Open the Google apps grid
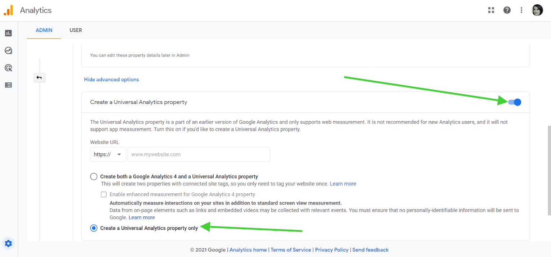 491,10
